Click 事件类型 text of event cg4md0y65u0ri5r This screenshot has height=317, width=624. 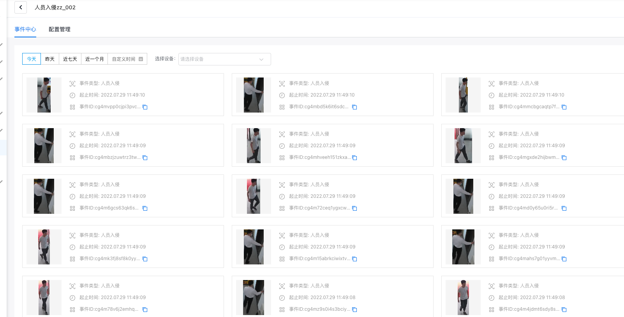click(518, 185)
